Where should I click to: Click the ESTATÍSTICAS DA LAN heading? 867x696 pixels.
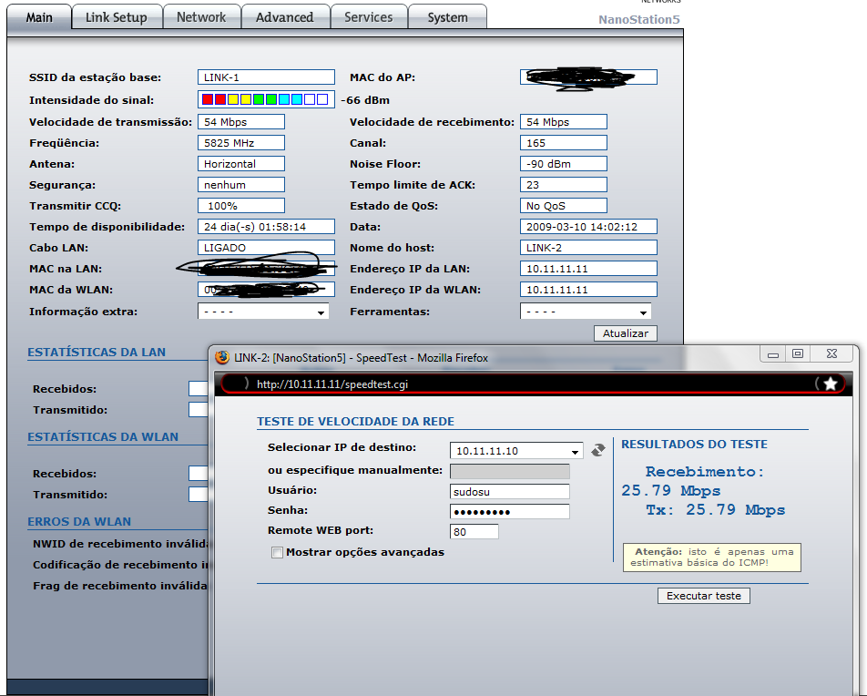click(97, 352)
